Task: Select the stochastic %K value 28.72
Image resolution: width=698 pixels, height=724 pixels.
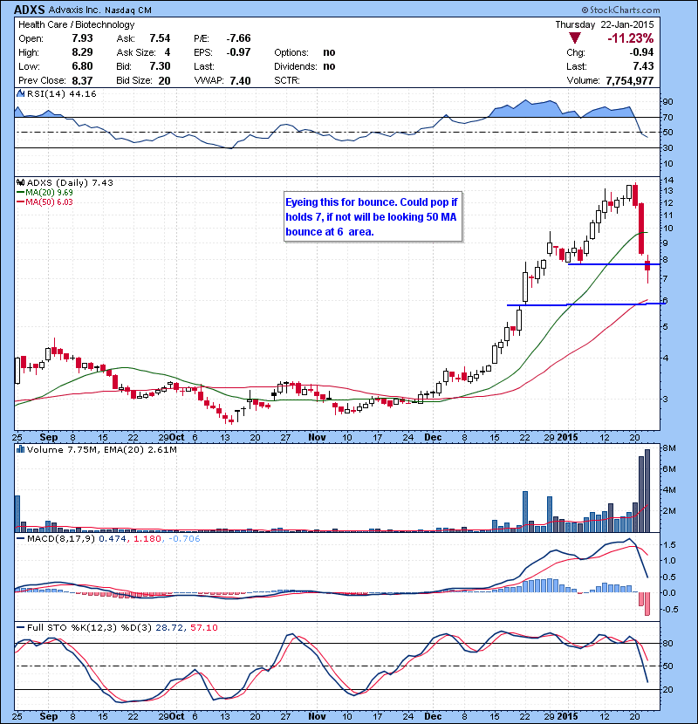Action: point(169,627)
